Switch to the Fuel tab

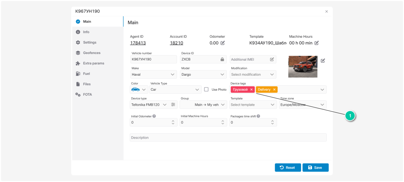(86, 74)
